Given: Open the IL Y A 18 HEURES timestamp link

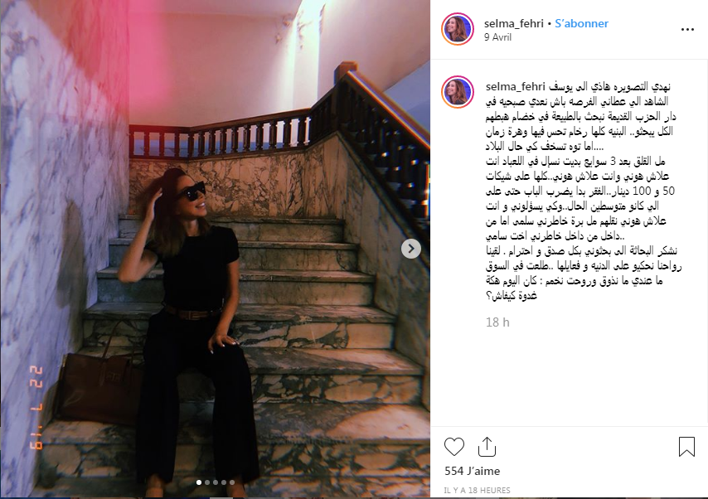Looking at the screenshot, I should click(477, 490).
